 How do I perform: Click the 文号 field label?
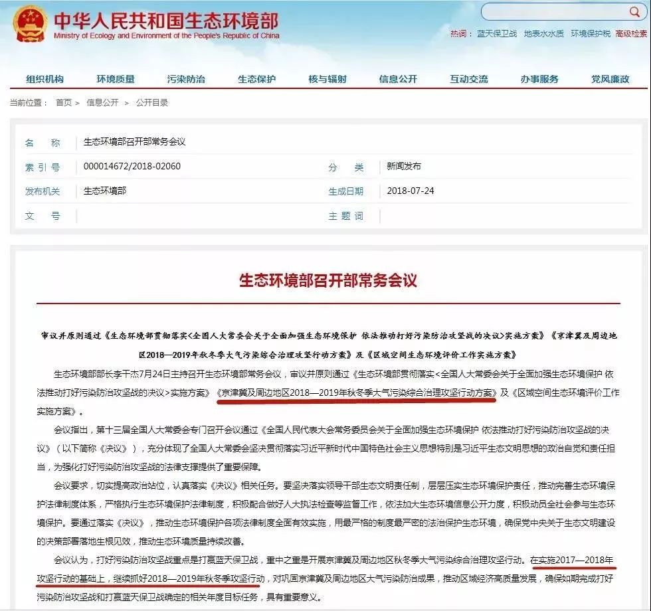43,216
